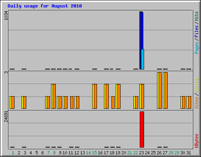Click the lone orange Sites bar for day 11
The width and height of the screenshot is (201, 157).
click(72, 102)
